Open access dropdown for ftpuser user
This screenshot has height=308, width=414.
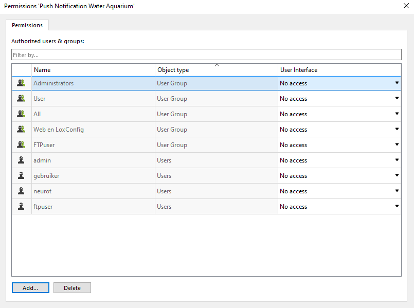pos(397,206)
